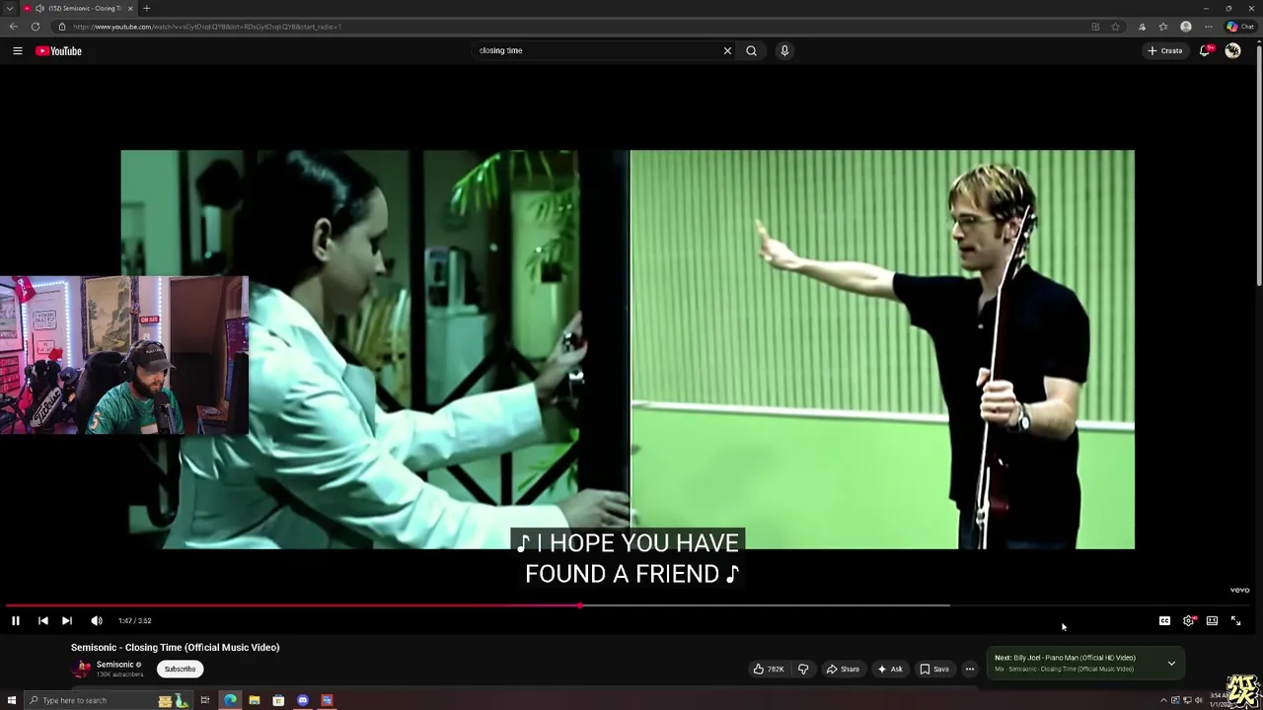Go to the YouTube home logo
The width and height of the screenshot is (1263, 710).
[x=59, y=50]
